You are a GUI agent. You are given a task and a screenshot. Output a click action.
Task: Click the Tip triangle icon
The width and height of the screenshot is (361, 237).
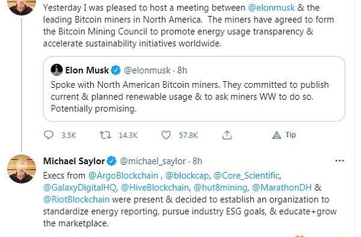pyautogui.click(x=277, y=135)
